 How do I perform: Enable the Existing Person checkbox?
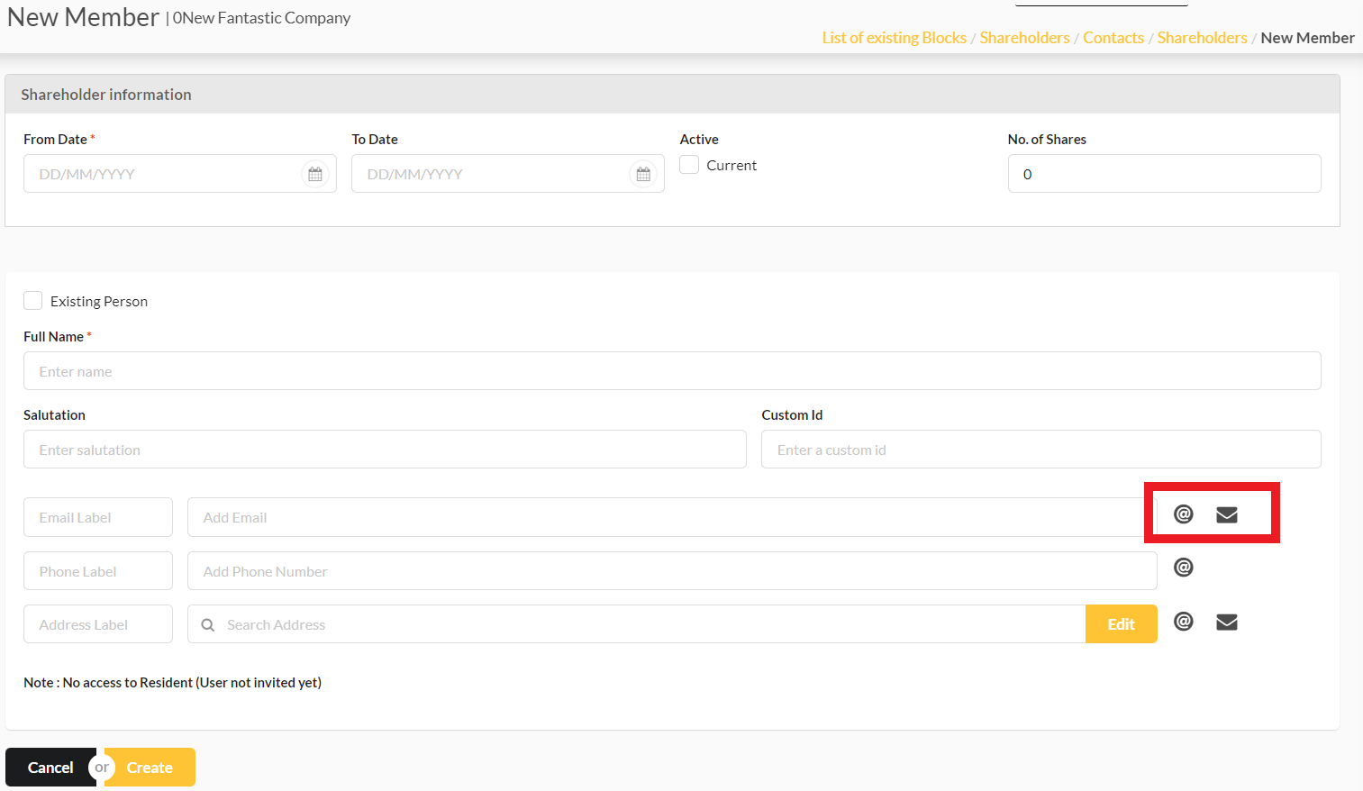coord(33,300)
